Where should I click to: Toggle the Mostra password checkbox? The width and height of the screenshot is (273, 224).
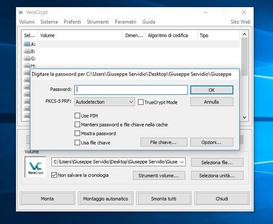click(x=78, y=134)
